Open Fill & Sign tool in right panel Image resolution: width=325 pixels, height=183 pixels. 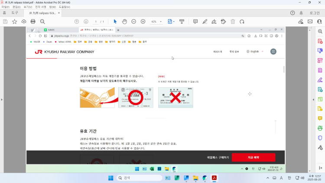click(x=320, y=80)
